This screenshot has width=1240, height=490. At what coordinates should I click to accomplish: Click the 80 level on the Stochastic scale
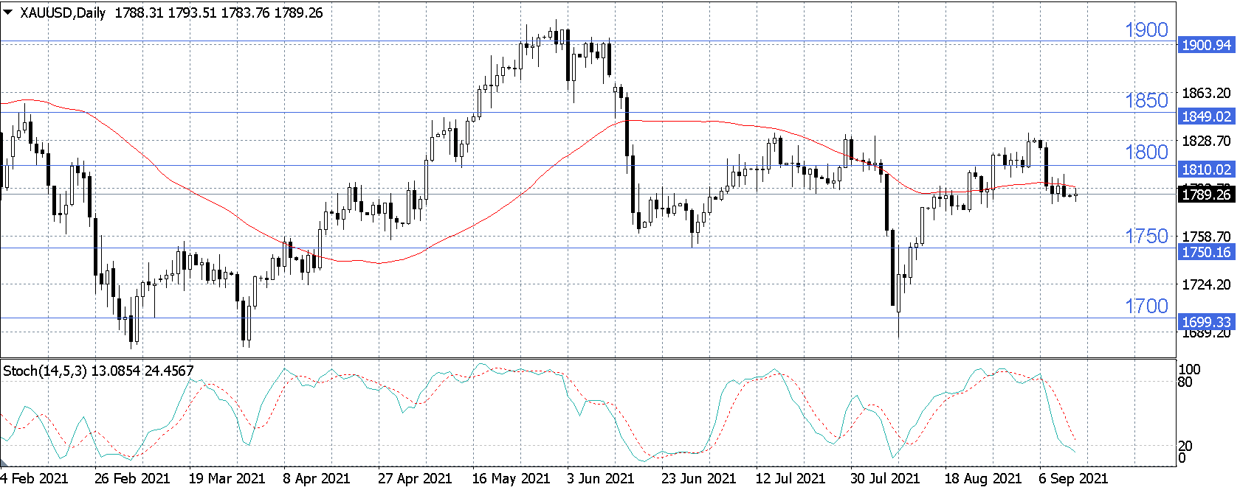click(1185, 382)
